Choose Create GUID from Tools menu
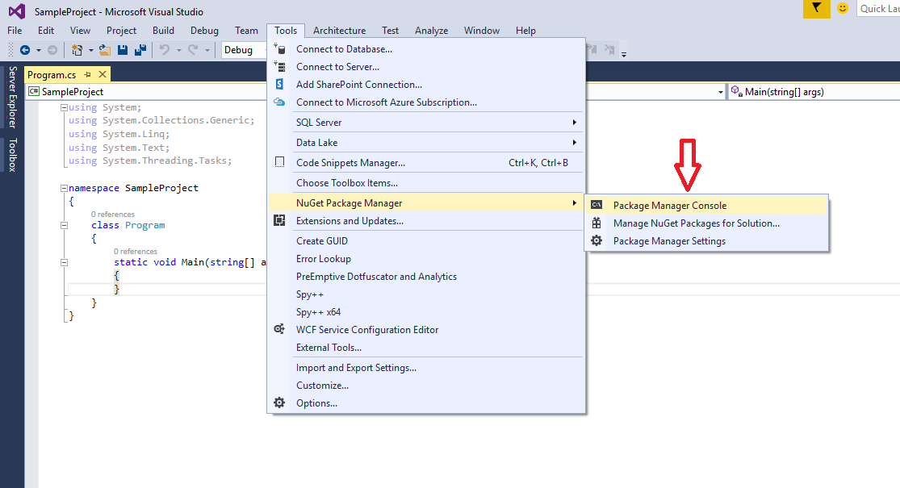Screen dimensions: 900x488 (425, 241)
